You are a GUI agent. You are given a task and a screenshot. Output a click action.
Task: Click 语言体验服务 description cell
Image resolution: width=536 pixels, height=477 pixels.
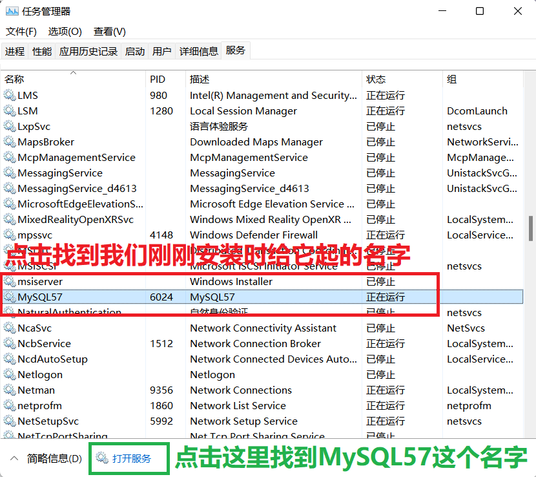[219, 126]
